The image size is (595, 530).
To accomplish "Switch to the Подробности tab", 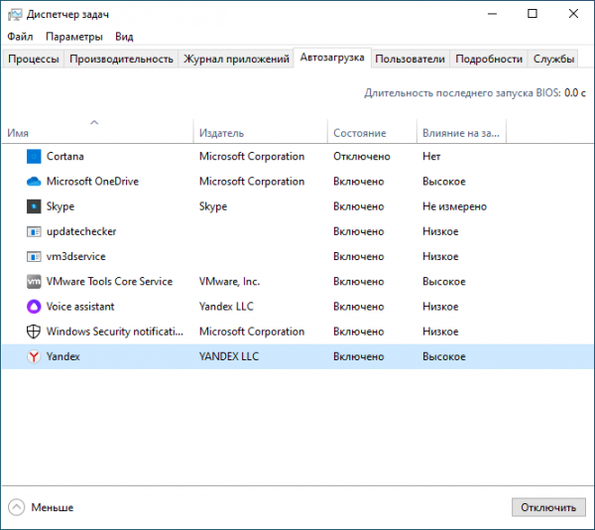I will pos(489,59).
